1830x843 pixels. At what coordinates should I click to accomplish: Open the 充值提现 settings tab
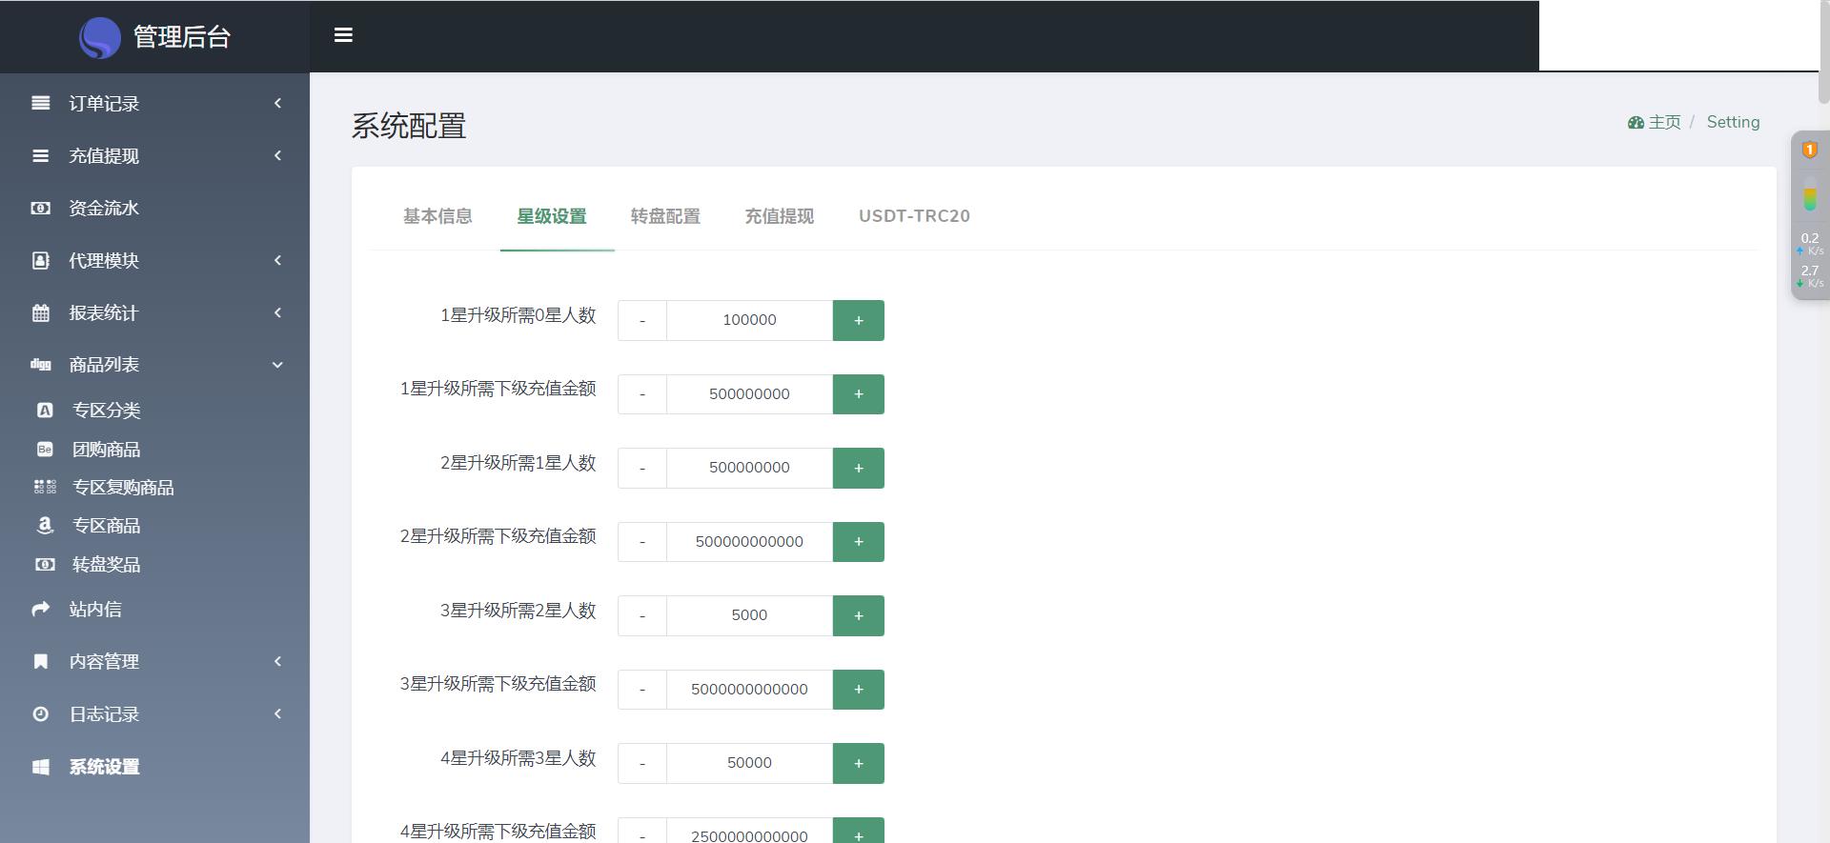tap(779, 216)
